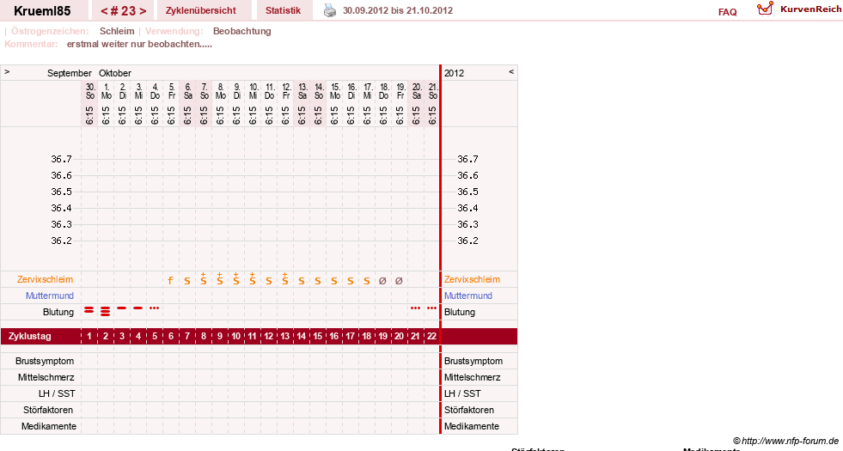Click the '13. Sa' date column header
This screenshot has width=843, height=451.
(x=302, y=91)
